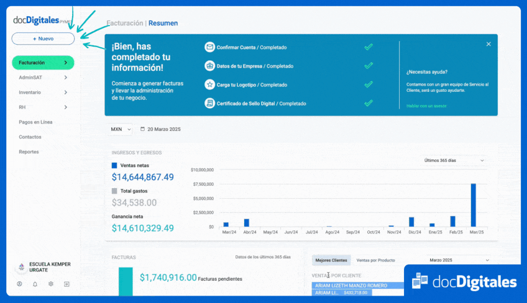Click Hablar con un asesor link

(426, 106)
